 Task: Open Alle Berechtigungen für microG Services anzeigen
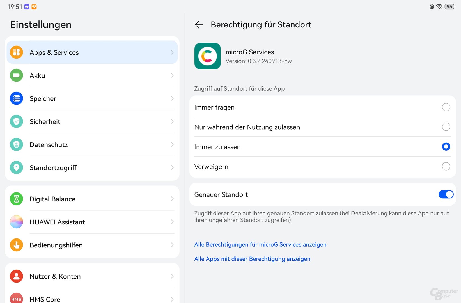[x=260, y=244]
